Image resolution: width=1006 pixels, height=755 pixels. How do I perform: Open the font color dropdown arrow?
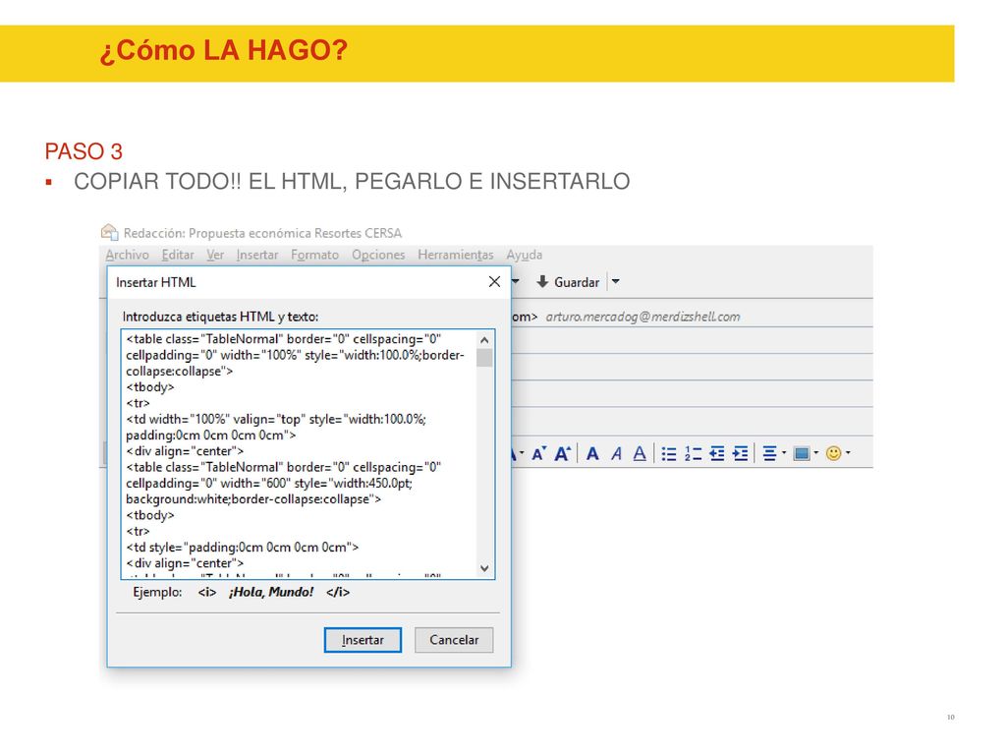point(521,453)
